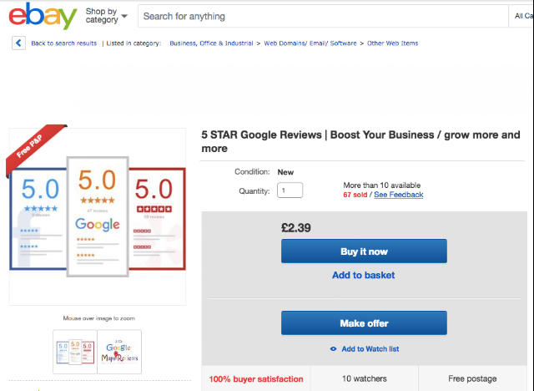Click the Add to basket link
The width and height of the screenshot is (534, 391).
click(x=364, y=275)
